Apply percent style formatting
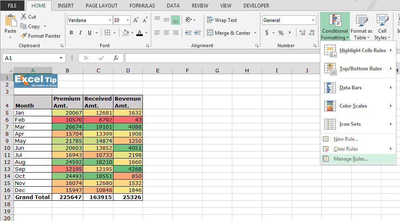The image size is (400, 221). (x=281, y=33)
